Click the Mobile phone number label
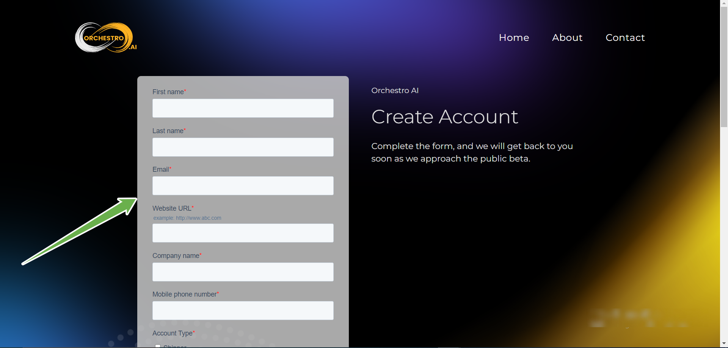 click(186, 294)
